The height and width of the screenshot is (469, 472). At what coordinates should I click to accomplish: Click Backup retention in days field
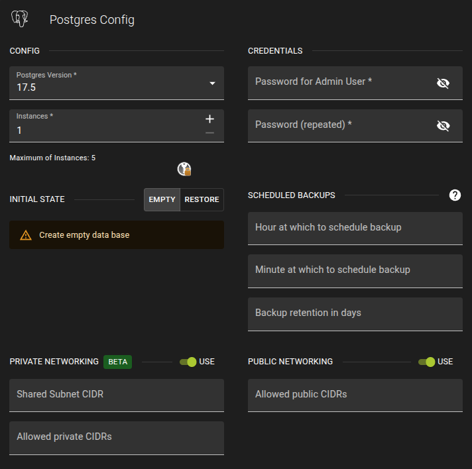click(355, 315)
